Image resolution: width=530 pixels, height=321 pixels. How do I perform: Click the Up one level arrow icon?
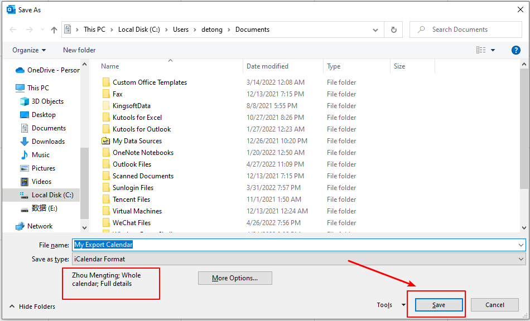54,30
